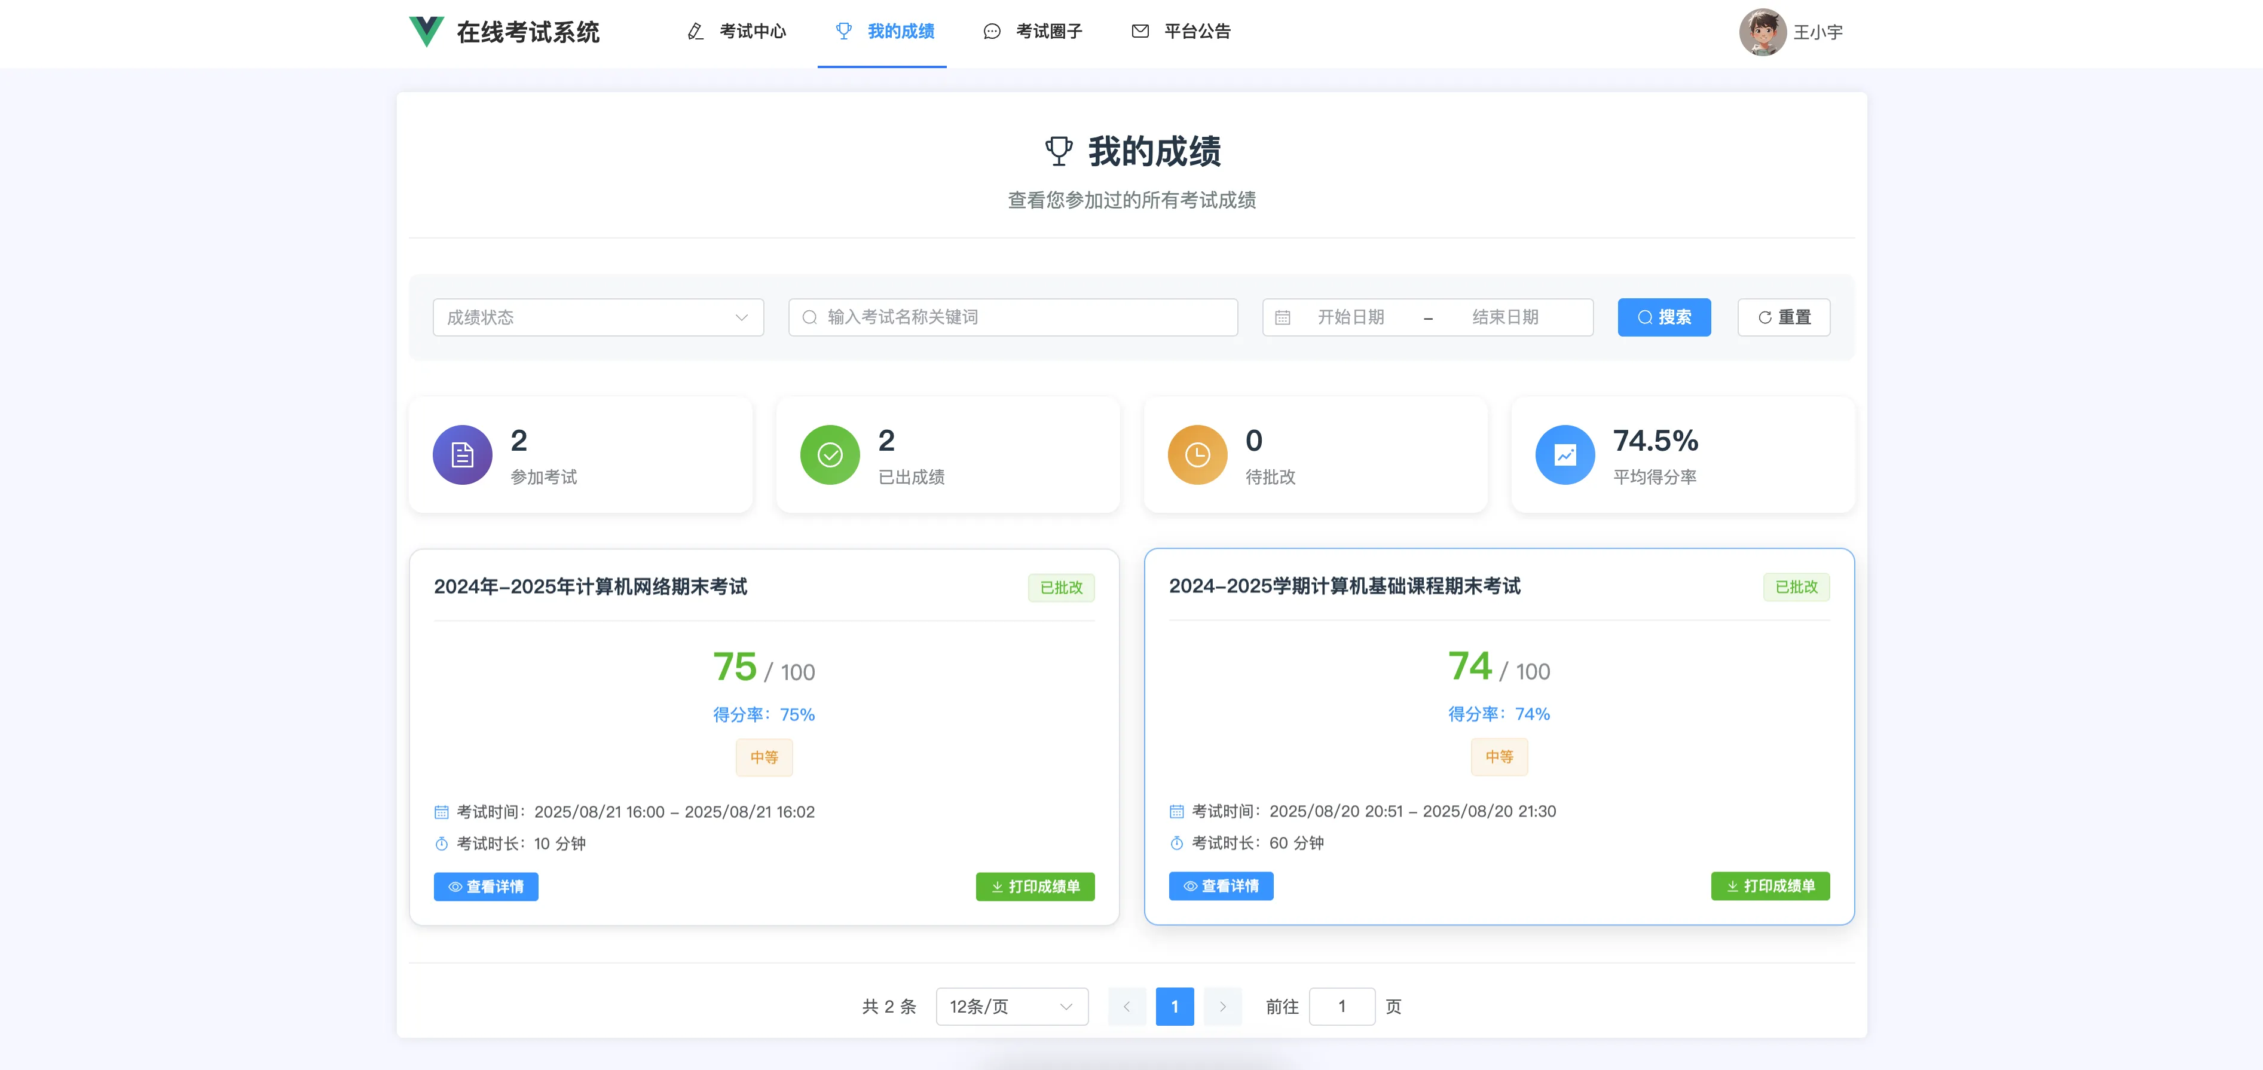View details of the 计算机网络期末考试 result
Image resolution: width=2263 pixels, height=1070 pixels.
pyautogui.click(x=486, y=886)
